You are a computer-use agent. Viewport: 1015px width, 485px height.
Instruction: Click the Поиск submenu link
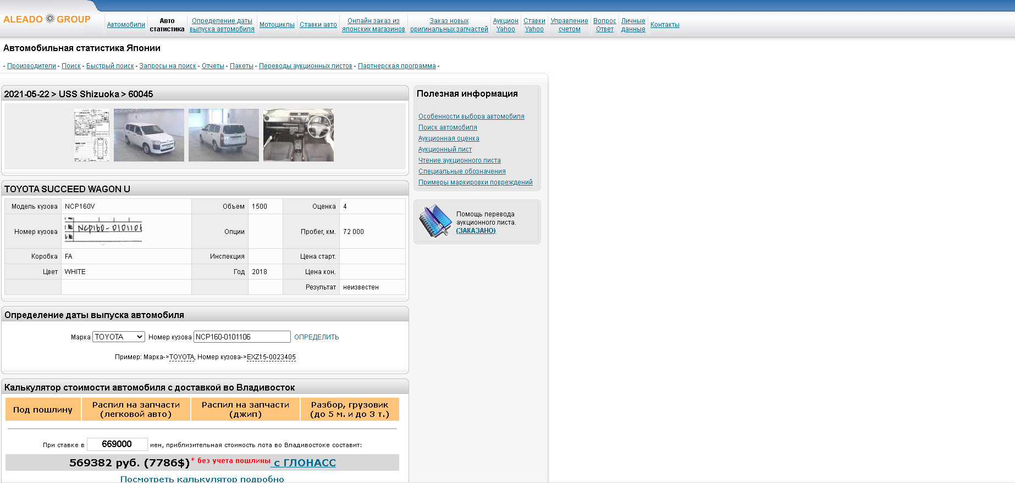tap(71, 66)
